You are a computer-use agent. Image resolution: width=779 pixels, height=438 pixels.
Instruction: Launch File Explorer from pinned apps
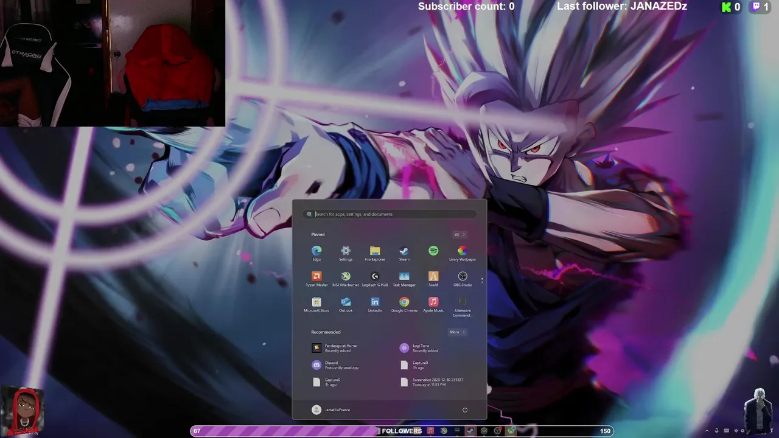click(375, 253)
